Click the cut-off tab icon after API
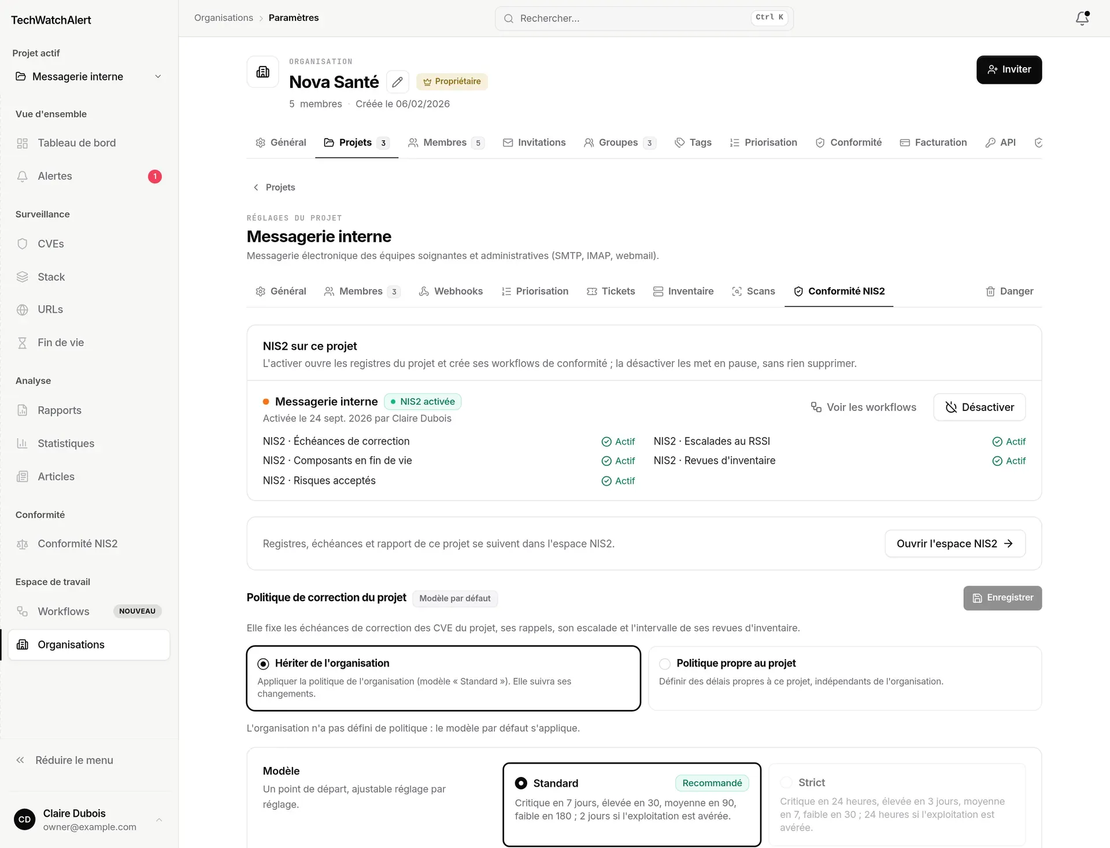Screen dimensions: 1110x848 [x=1038, y=143]
